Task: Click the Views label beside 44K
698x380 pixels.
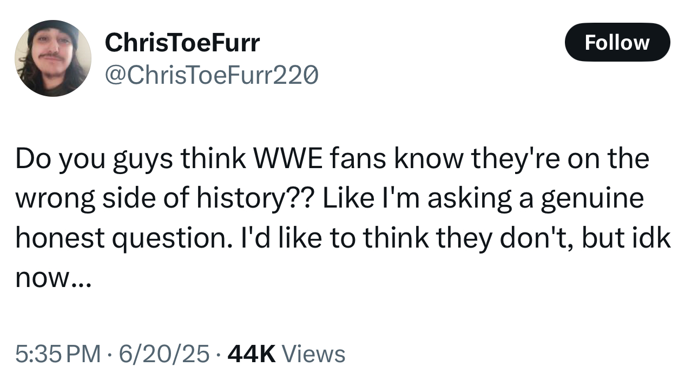Action: 314,354
